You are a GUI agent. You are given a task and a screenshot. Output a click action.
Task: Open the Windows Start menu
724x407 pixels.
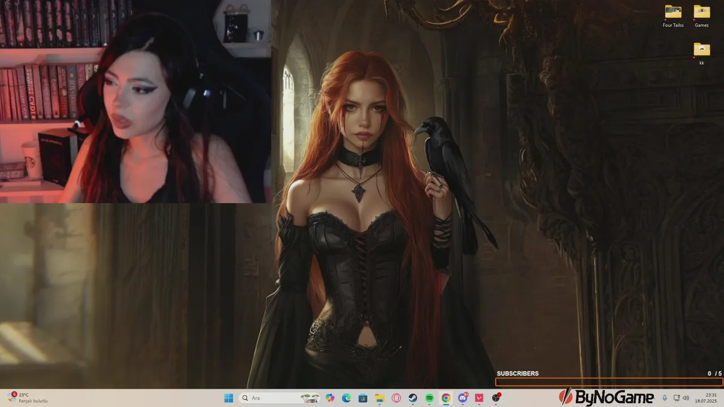click(229, 398)
